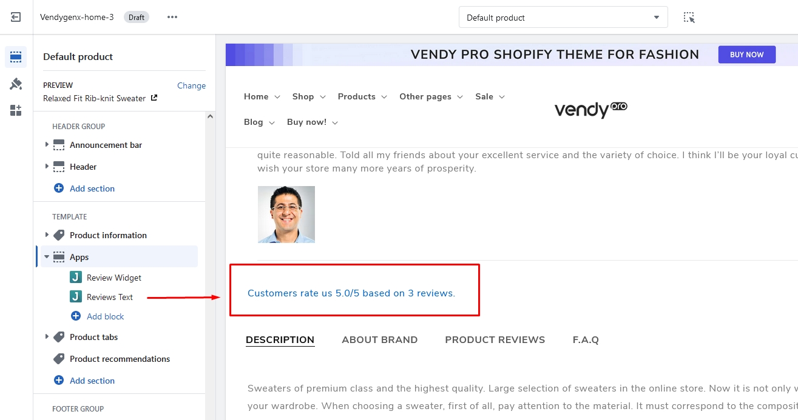The height and width of the screenshot is (420, 798).
Task: Open Theme settings paintbrush icon
Action: 16,84
